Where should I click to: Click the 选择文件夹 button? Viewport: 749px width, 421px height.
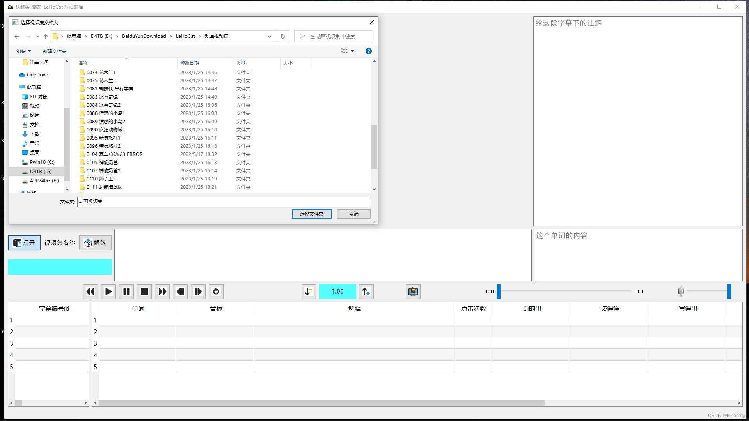312,214
